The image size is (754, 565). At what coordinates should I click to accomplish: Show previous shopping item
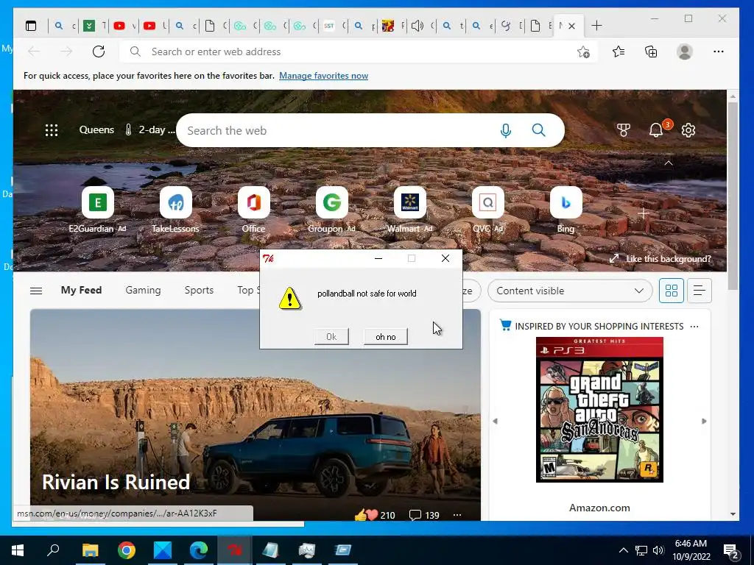tap(496, 422)
